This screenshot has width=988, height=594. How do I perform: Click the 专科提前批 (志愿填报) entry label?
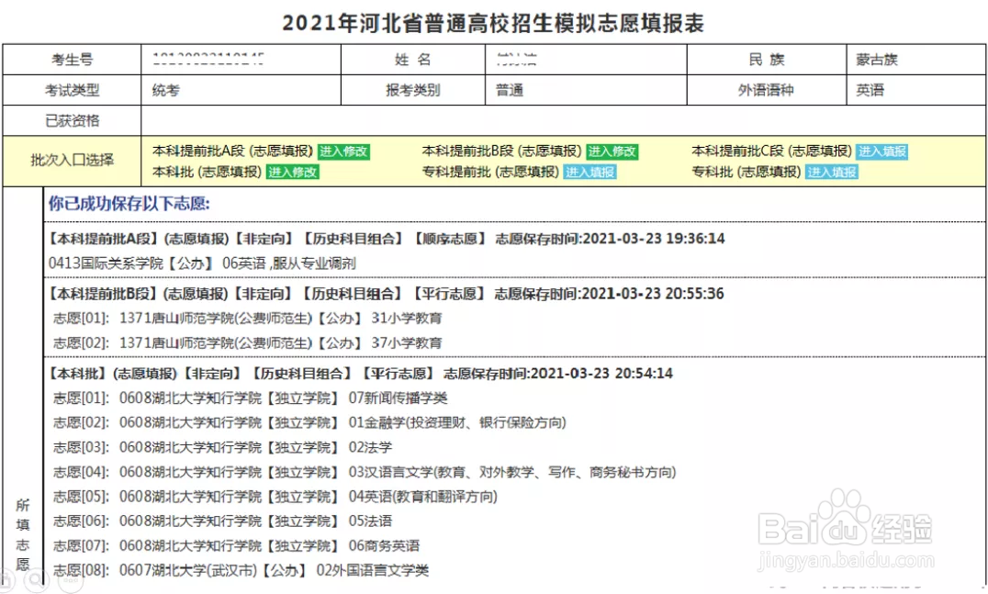pos(490,172)
